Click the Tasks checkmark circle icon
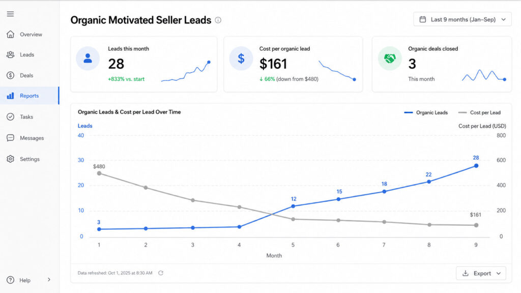The height and width of the screenshot is (293, 521). (x=10, y=116)
